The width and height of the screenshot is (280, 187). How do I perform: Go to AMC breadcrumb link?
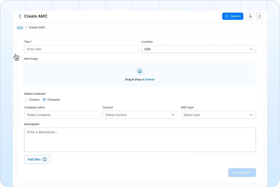(x=20, y=27)
